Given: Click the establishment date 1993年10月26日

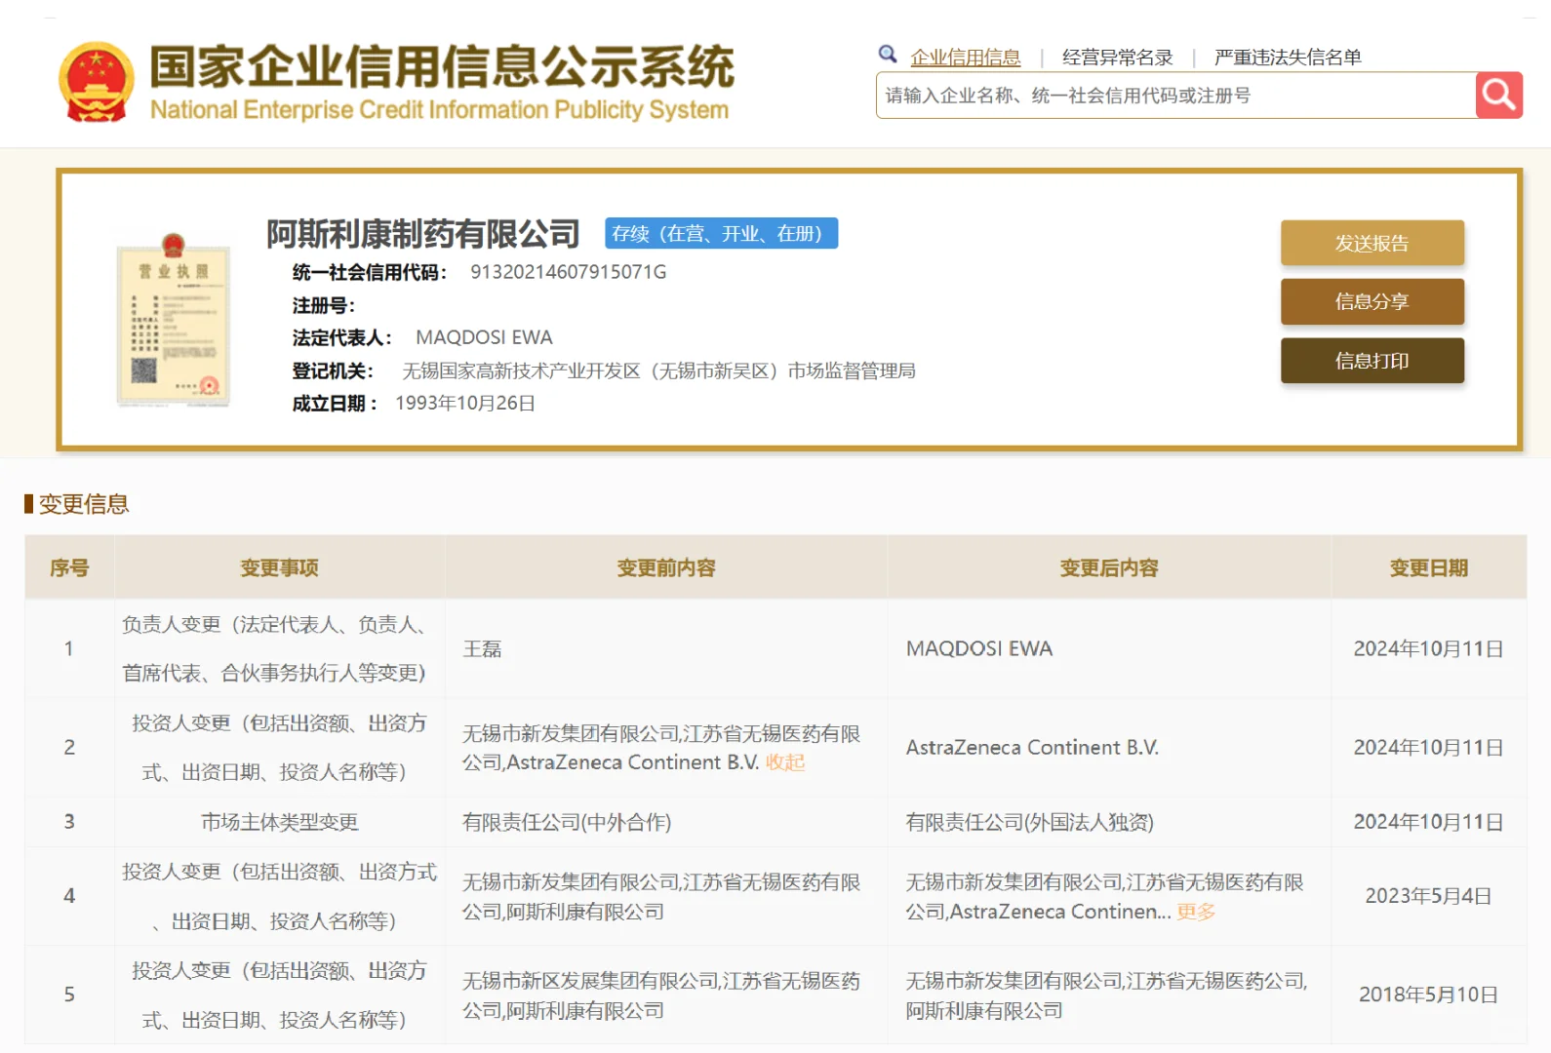Looking at the screenshot, I should click(x=465, y=403).
